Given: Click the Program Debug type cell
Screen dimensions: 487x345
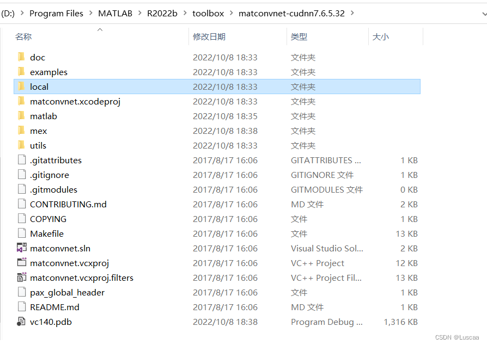Looking at the screenshot, I should pos(327,322).
